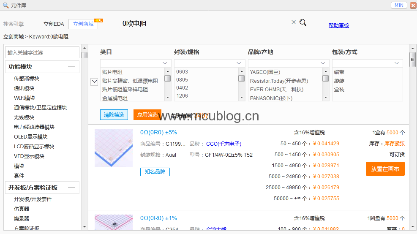This screenshot has height=234, width=417.
Task: Select 盒装 packaging option
Action: click(339, 90)
